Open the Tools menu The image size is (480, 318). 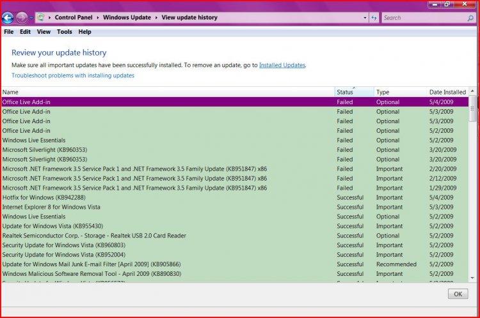click(64, 32)
